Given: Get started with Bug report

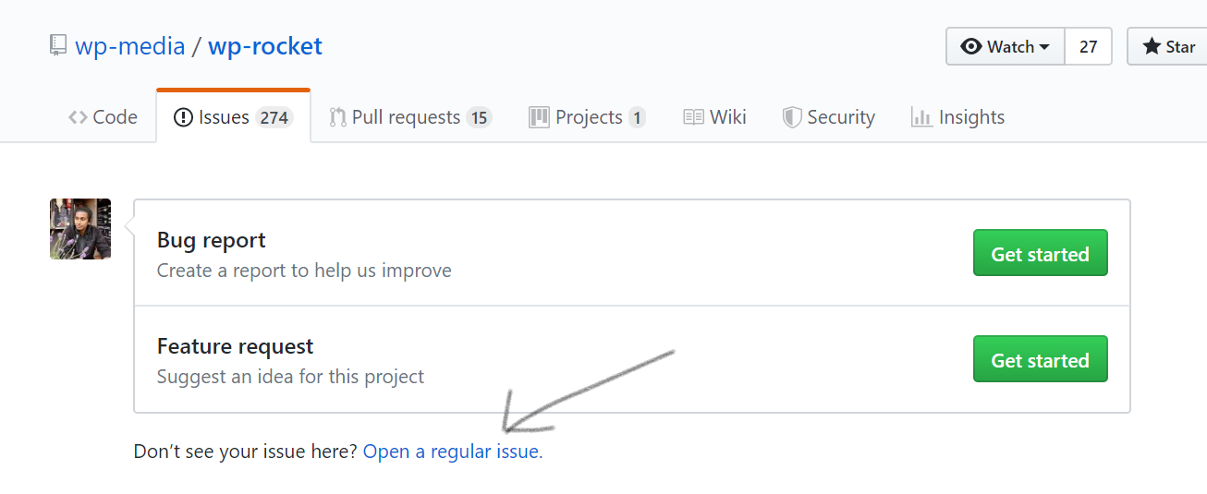Looking at the screenshot, I should click(x=1040, y=253).
